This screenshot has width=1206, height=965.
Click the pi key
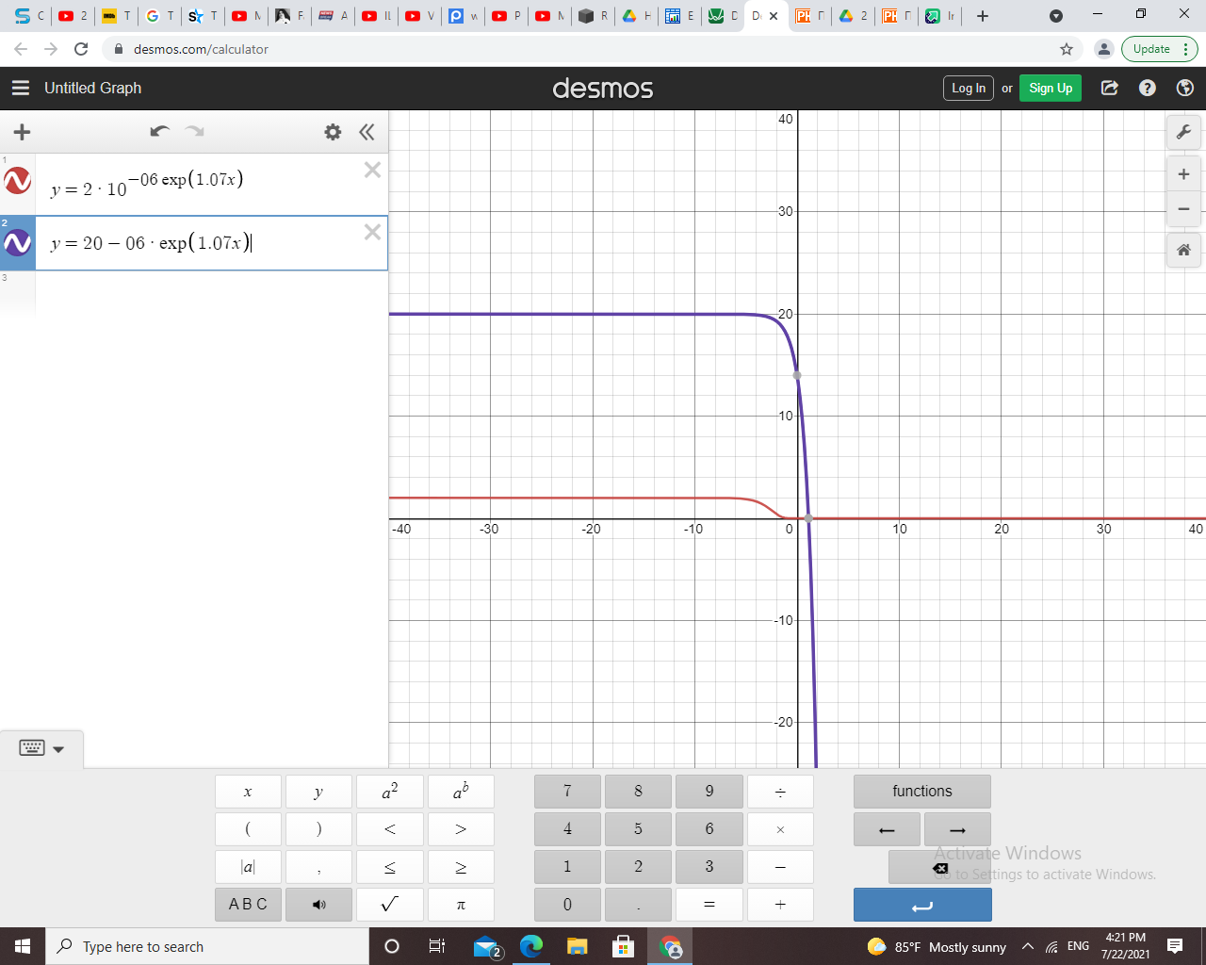[x=461, y=905]
